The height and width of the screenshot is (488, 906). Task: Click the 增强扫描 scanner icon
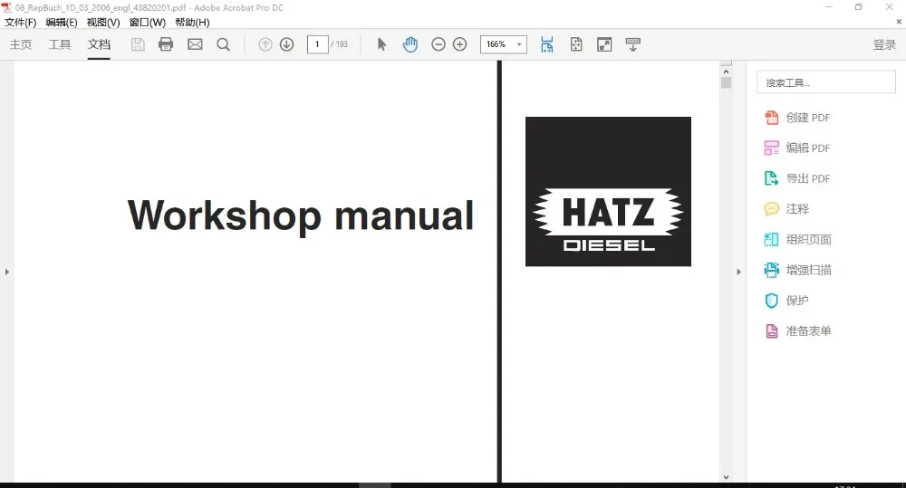(771, 270)
